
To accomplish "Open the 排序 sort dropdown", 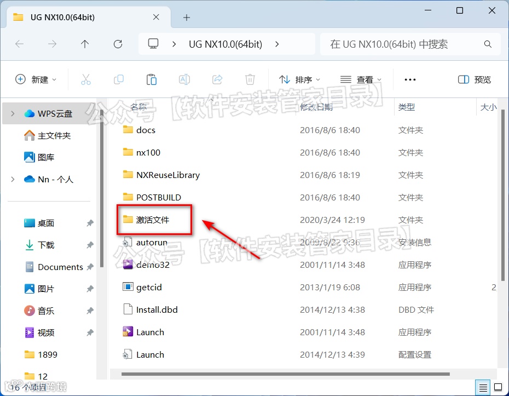I will [x=299, y=79].
